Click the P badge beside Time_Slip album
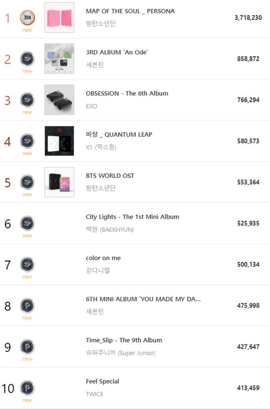Screen dimensions: 270x409 27,347
